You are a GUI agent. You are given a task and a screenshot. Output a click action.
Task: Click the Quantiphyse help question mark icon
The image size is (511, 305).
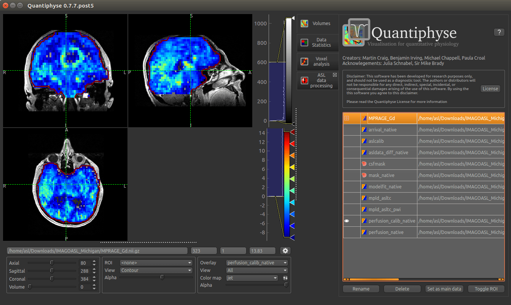click(499, 32)
